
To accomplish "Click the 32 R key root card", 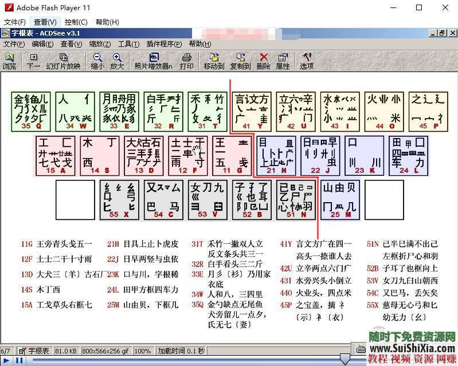I will click(163, 112).
